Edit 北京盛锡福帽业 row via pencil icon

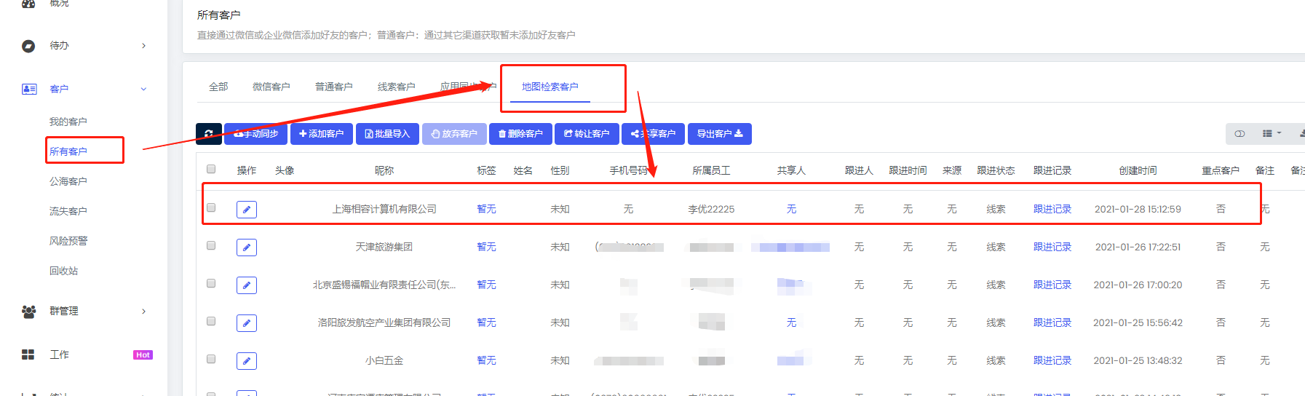[x=247, y=285]
